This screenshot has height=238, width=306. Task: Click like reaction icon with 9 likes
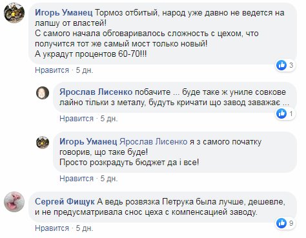[x=281, y=223]
